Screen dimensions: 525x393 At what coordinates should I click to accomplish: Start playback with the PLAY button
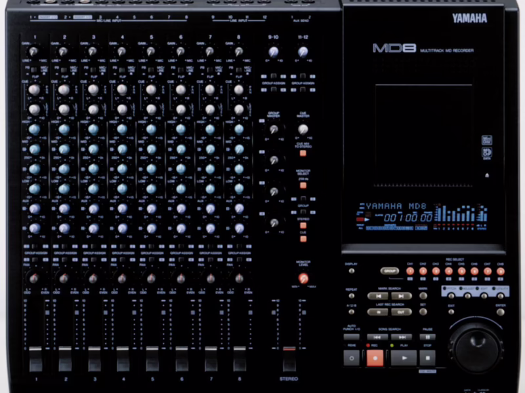pos(404,358)
